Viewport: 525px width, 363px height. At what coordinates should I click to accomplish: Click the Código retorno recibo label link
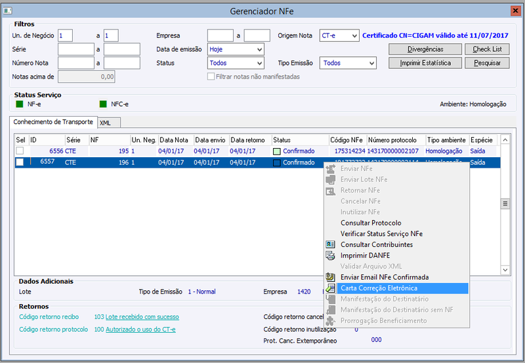pyautogui.click(x=49, y=317)
